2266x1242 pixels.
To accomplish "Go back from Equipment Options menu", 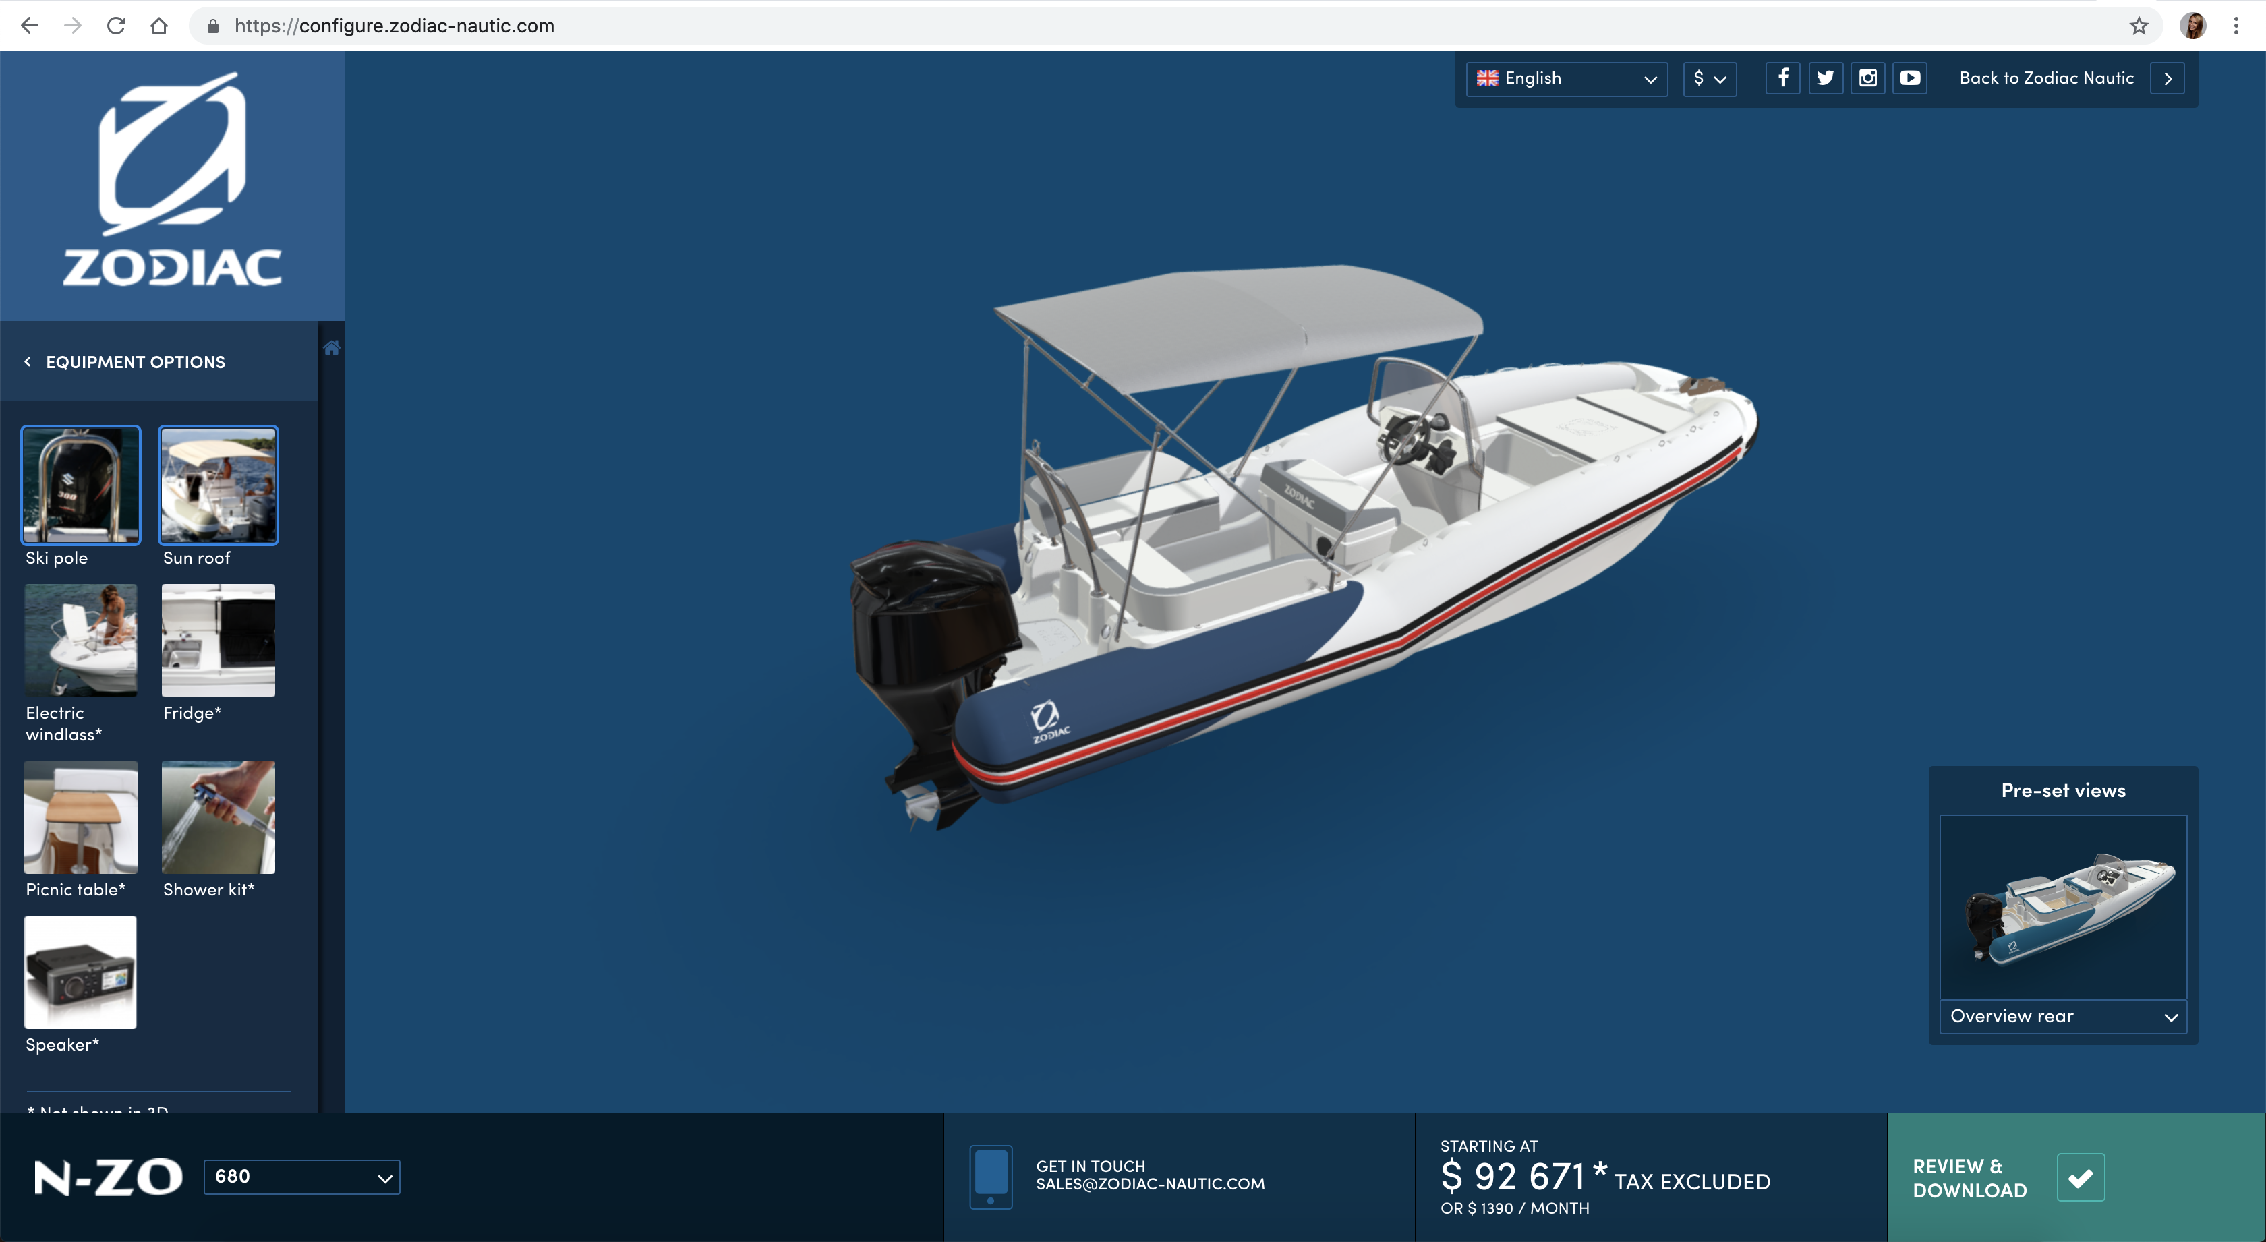I will click(28, 361).
